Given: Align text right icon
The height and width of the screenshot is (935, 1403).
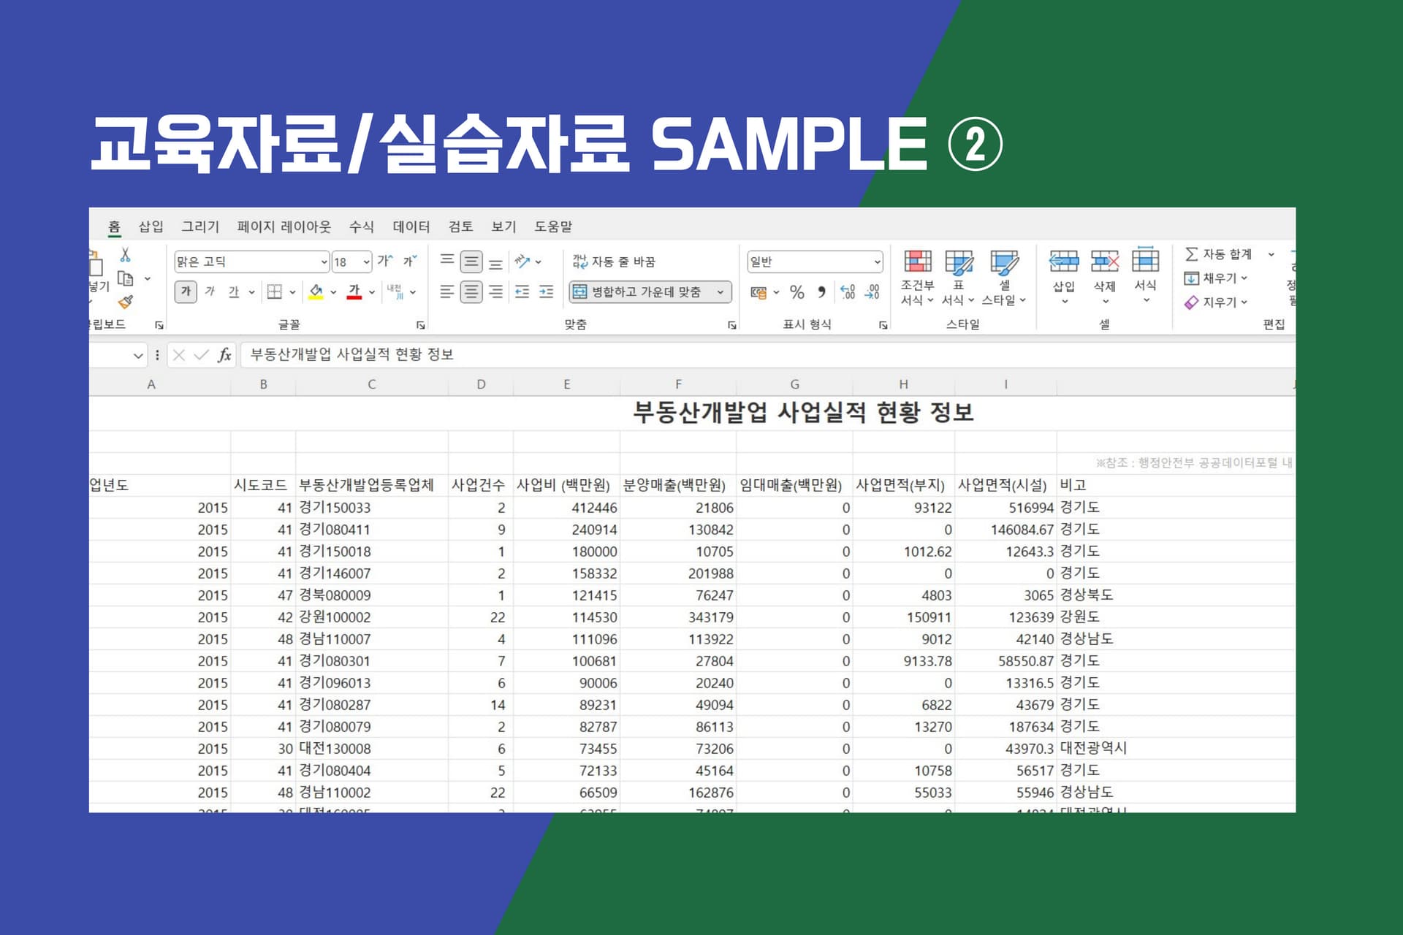Looking at the screenshot, I should 495,292.
